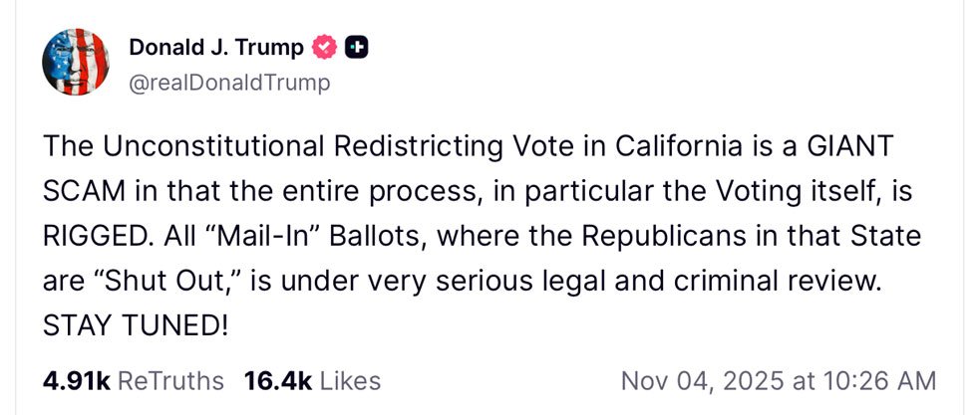Click the black plus badge icon
The width and height of the screenshot is (977, 415).
coord(357,47)
